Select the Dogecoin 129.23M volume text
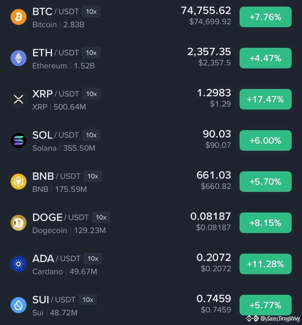Viewport: 302px width, 325px height. 90,231
